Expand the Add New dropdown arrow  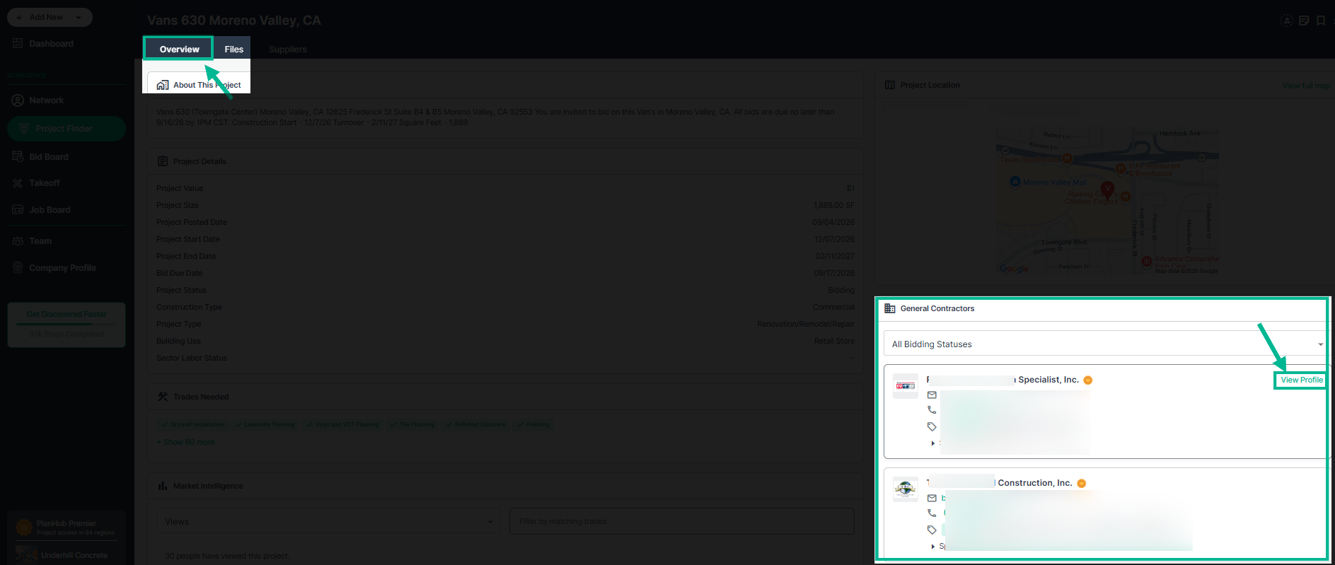(79, 17)
